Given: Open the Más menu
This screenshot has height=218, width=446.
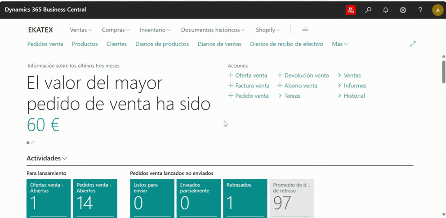Looking at the screenshot, I should click(340, 44).
